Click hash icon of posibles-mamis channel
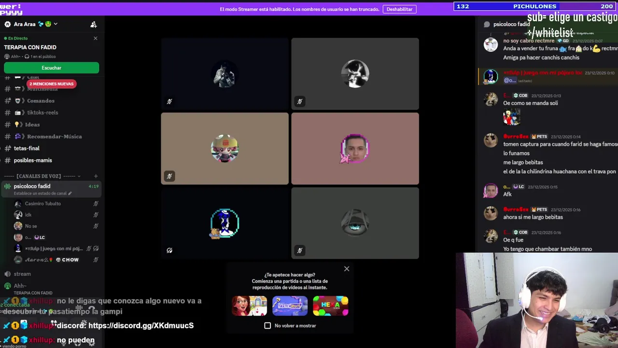 click(x=7, y=160)
